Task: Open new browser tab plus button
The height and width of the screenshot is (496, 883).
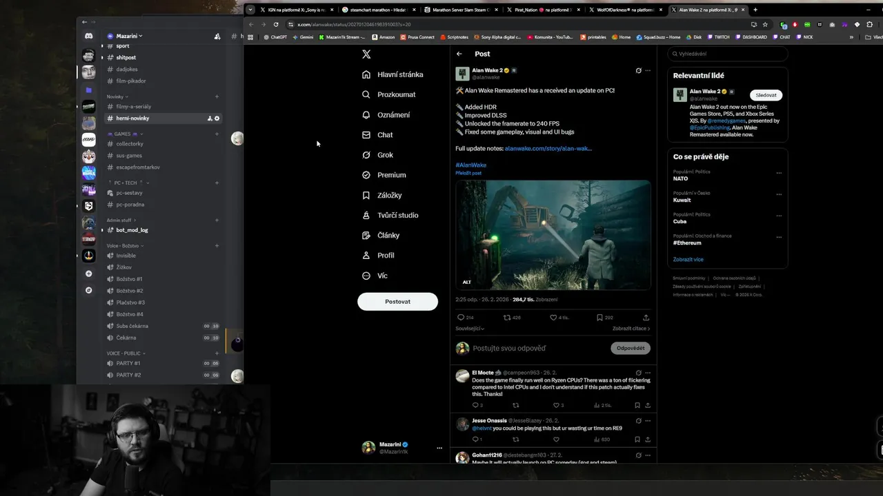Action: pos(755,10)
